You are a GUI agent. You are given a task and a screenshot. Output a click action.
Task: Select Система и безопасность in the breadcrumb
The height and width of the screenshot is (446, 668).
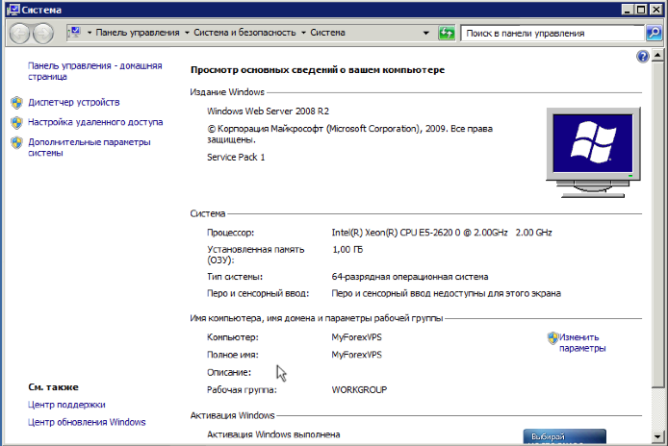[245, 33]
